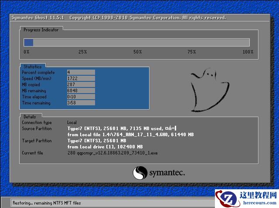
Task: Click the MB copied value 287
Action: [81, 84]
